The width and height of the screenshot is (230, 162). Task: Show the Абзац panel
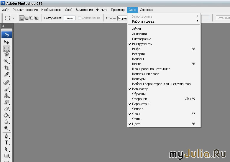[x=164, y=29]
